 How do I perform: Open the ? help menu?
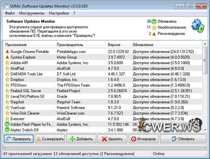74,13
